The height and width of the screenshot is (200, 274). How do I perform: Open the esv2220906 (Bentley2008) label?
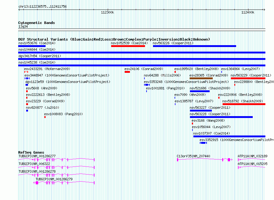240,95
